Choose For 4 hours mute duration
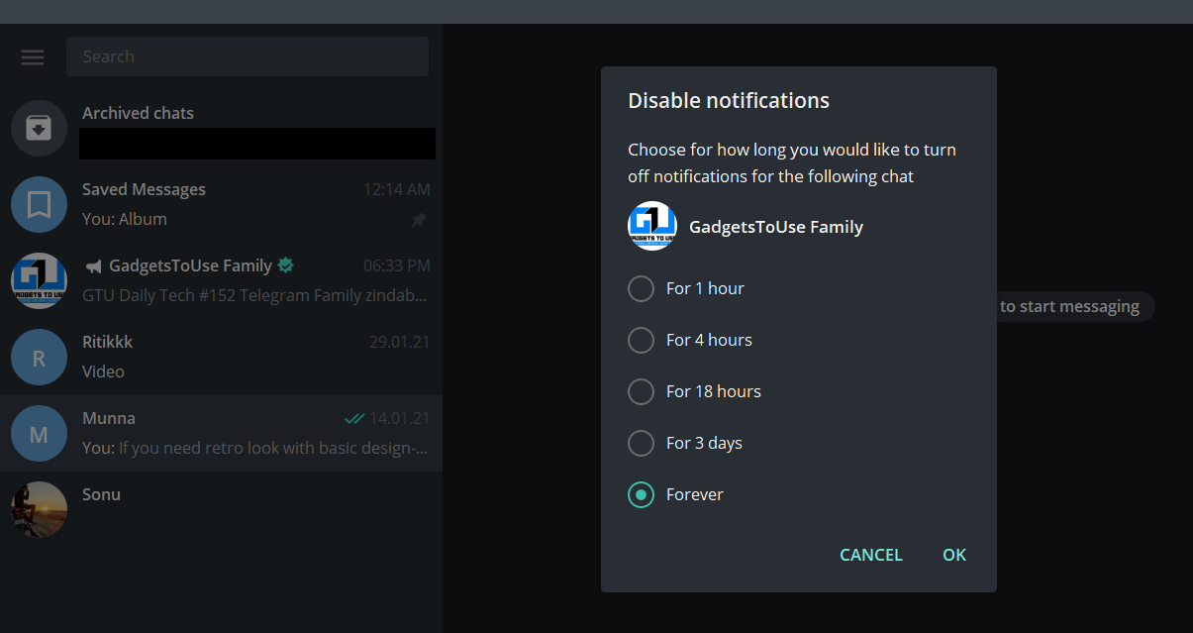The image size is (1193, 633). click(642, 340)
